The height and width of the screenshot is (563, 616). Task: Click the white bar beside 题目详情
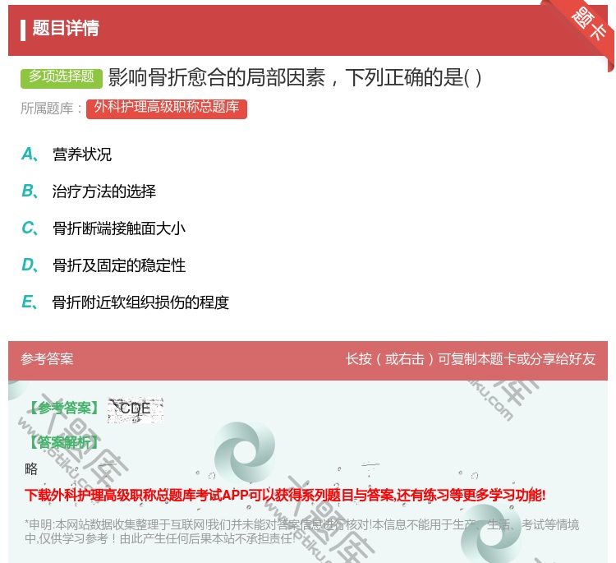tap(23, 30)
